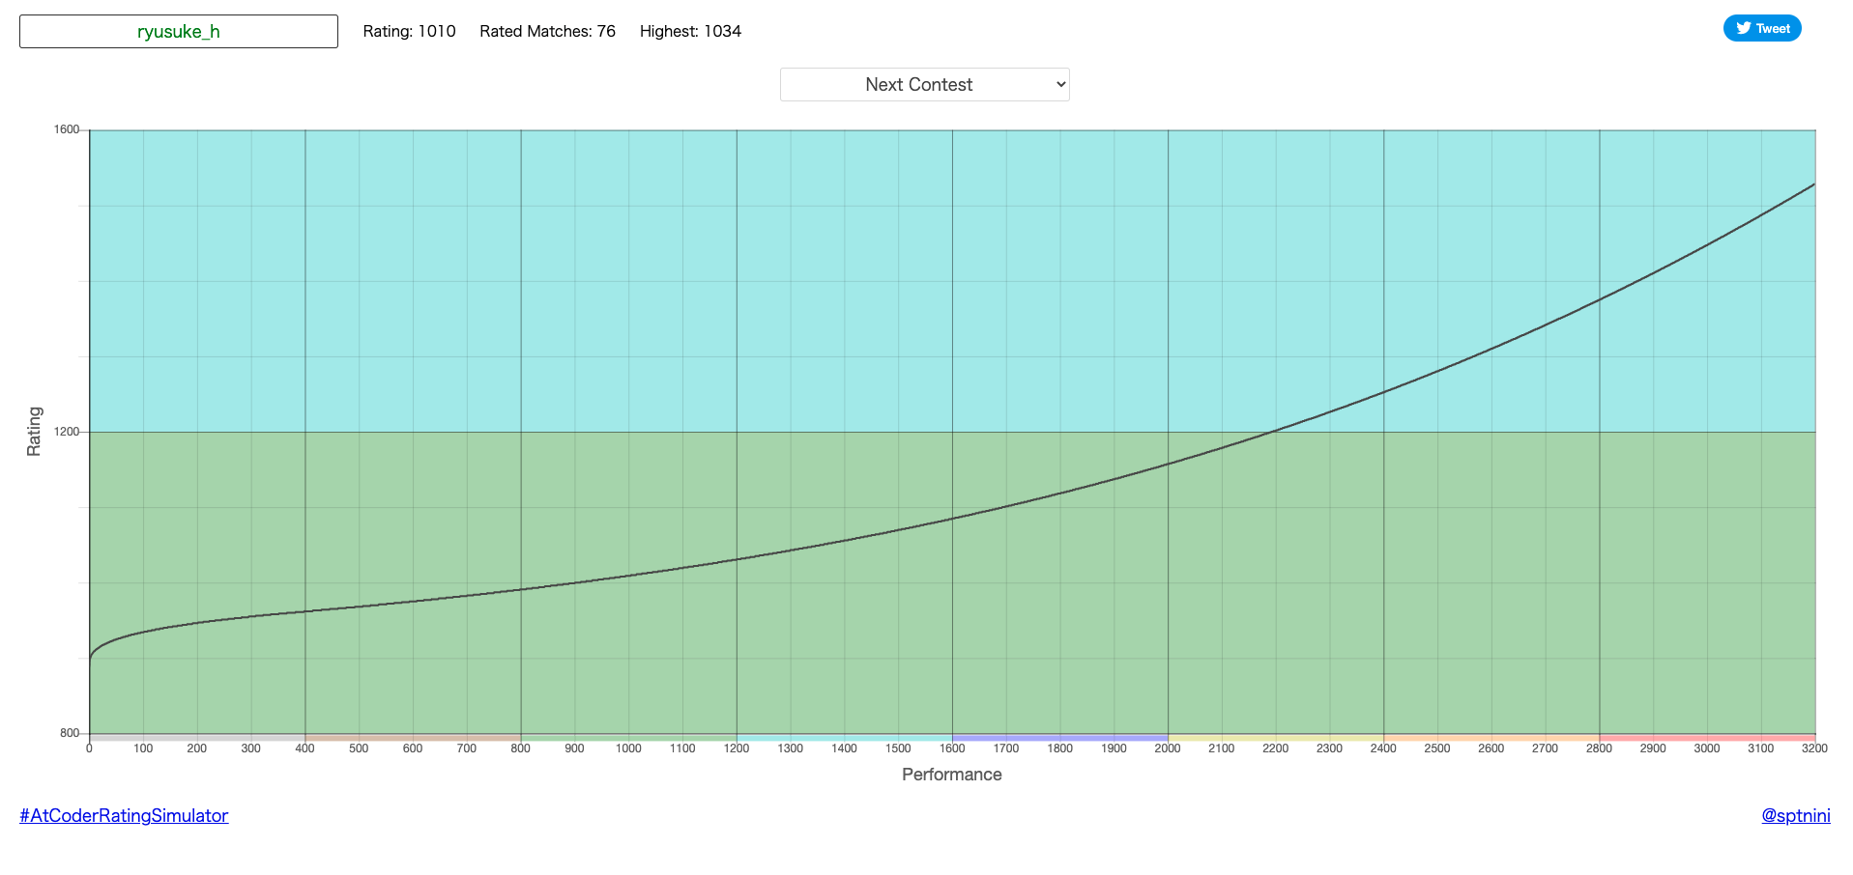Image resolution: width=1853 pixels, height=875 pixels.
Task: Click the 1200 rating gridline label
Action: (68, 432)
